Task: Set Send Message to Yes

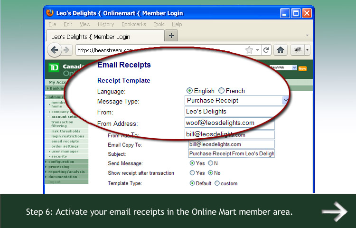Action: tap(192, 163)
